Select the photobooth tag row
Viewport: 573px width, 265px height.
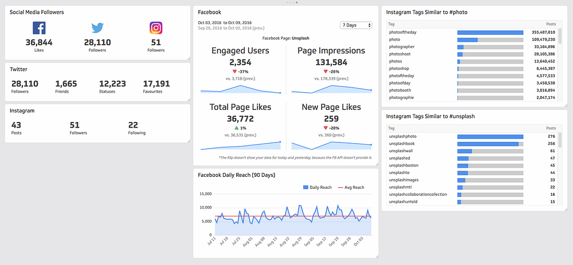[x=472, y=90]
